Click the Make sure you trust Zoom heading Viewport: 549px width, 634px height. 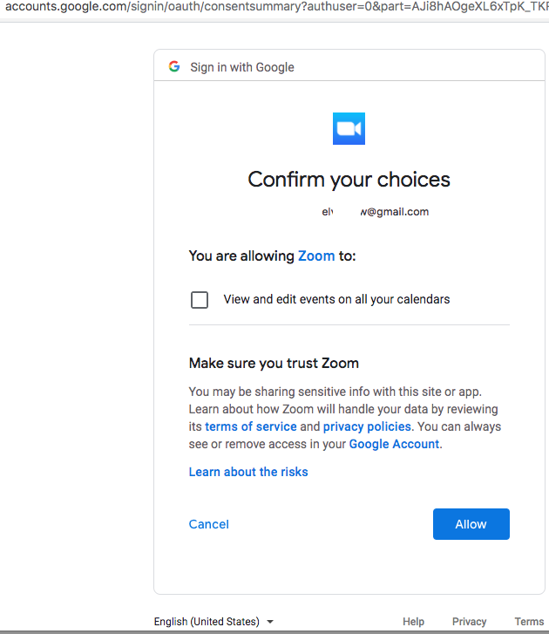tap(274, 363)
